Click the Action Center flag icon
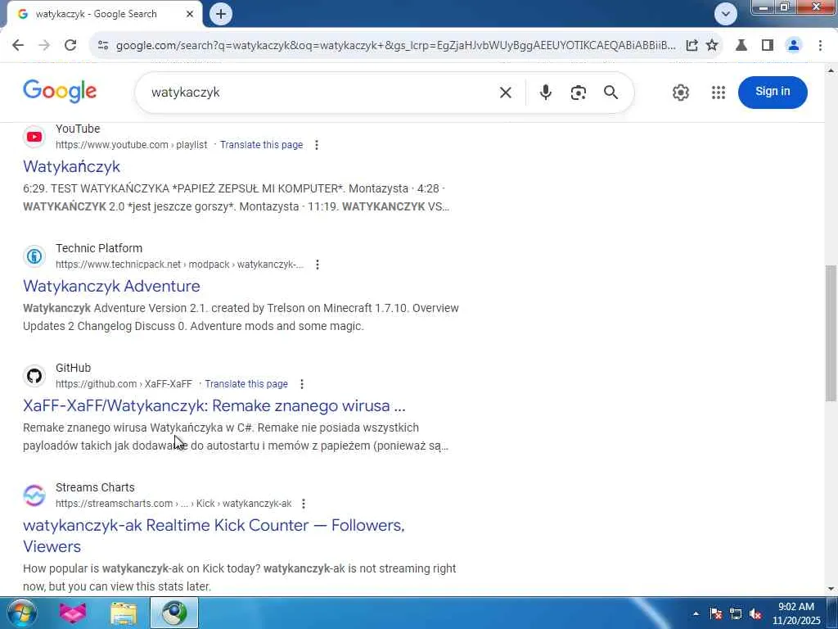Viewport: 838px width, 629px height. (715, 614)
